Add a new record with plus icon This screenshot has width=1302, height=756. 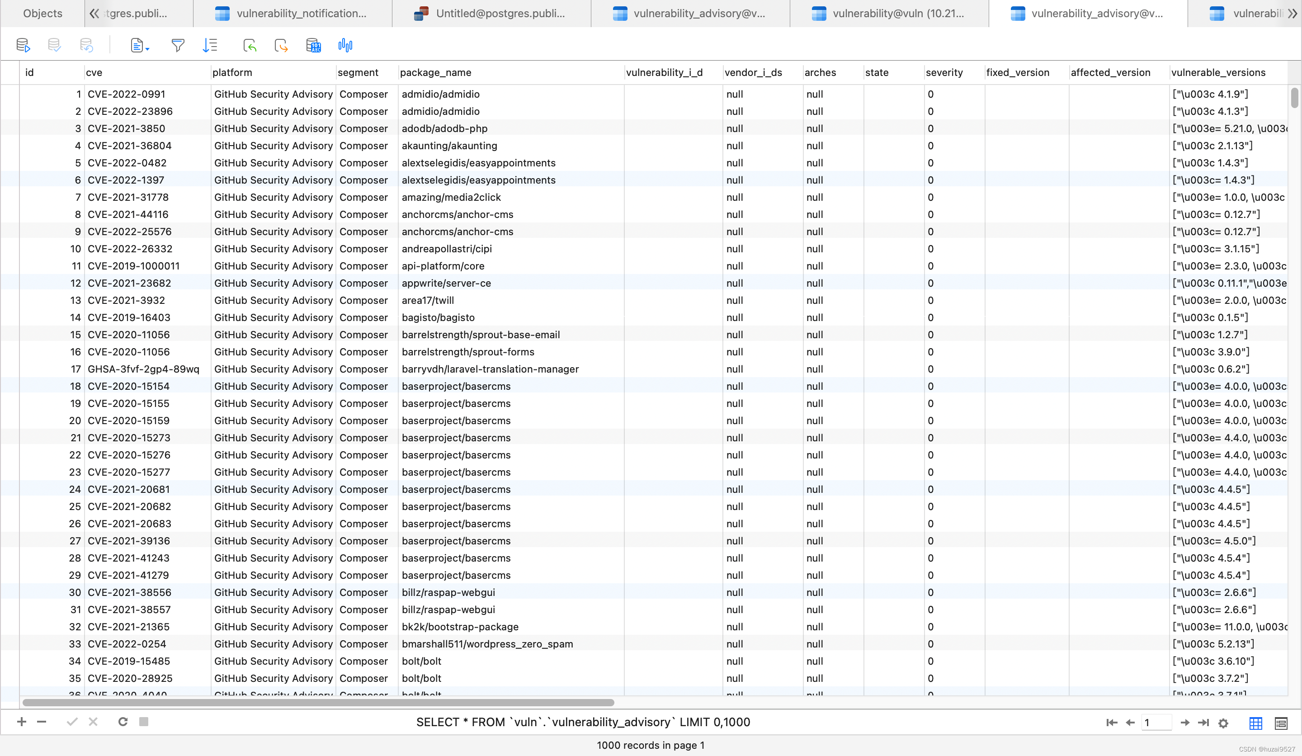(x=22, y=721)
